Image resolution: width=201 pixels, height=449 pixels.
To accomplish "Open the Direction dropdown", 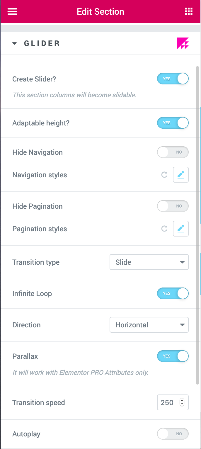I will (149, 325).
